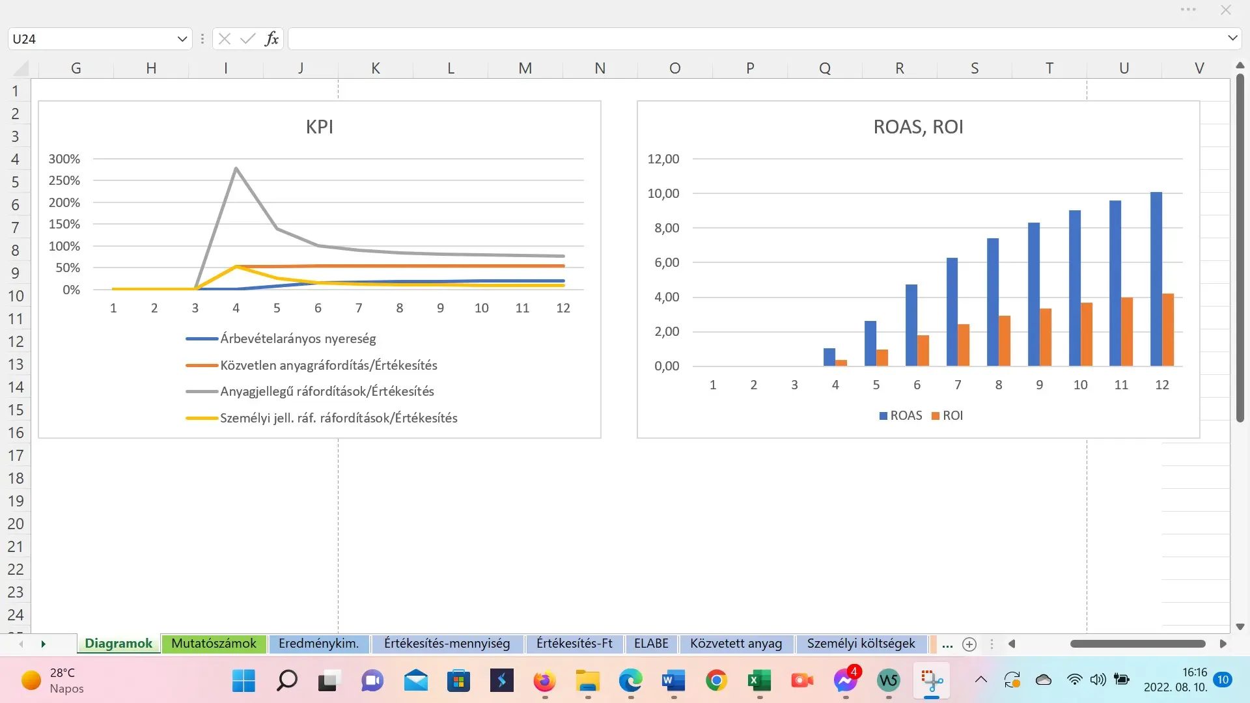The image size is (1250, 703).
Task: Show hidden system tray icons chevron
Action: 981,680
